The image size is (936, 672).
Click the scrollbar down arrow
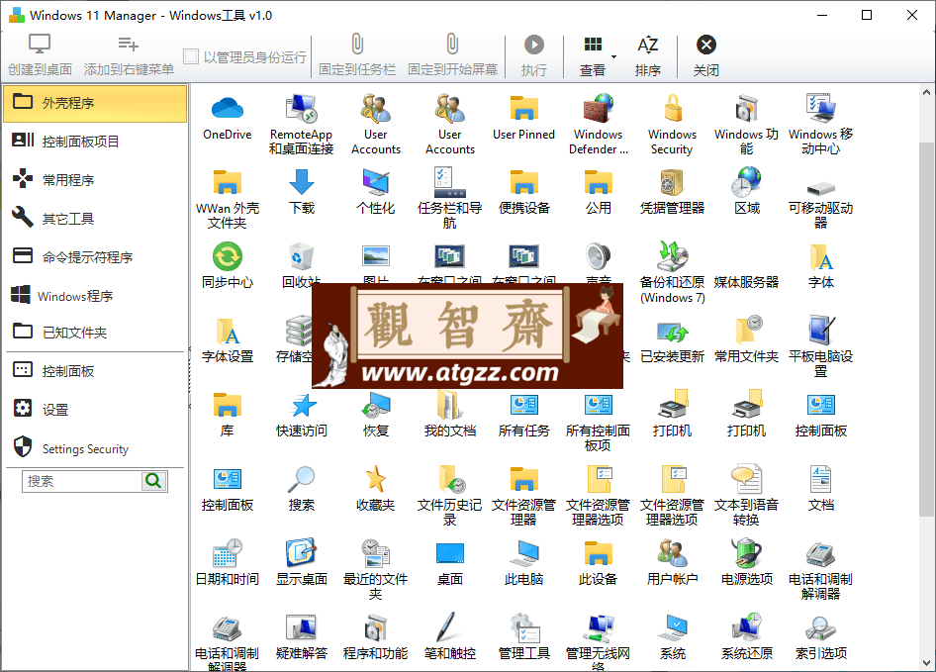click(926, 663)
